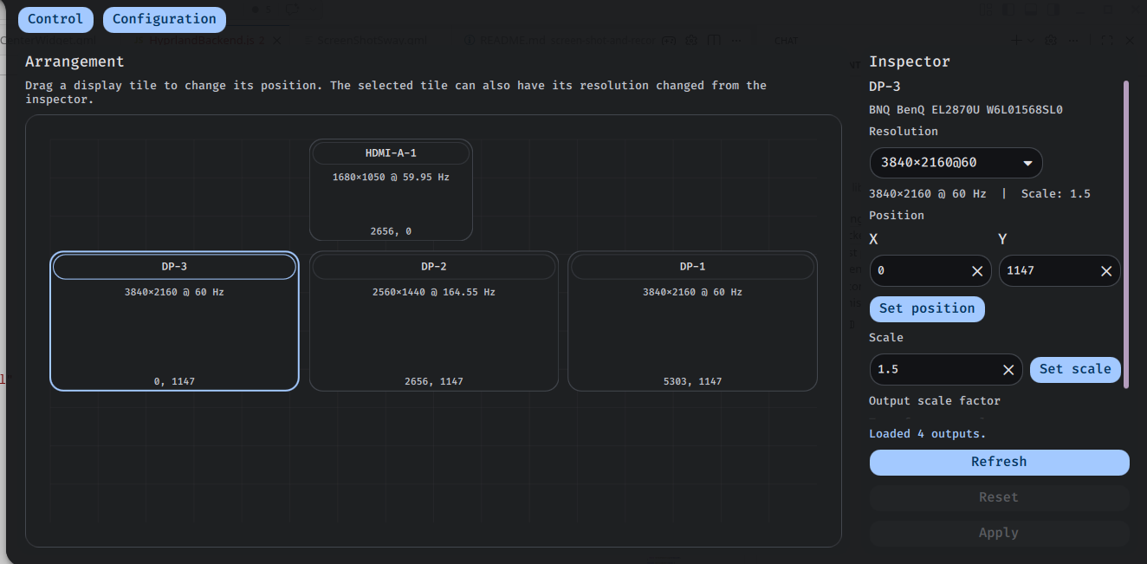Screen dimensions: 1147x564
Task: Click the '2656, 0' position label
Action: 391,231
